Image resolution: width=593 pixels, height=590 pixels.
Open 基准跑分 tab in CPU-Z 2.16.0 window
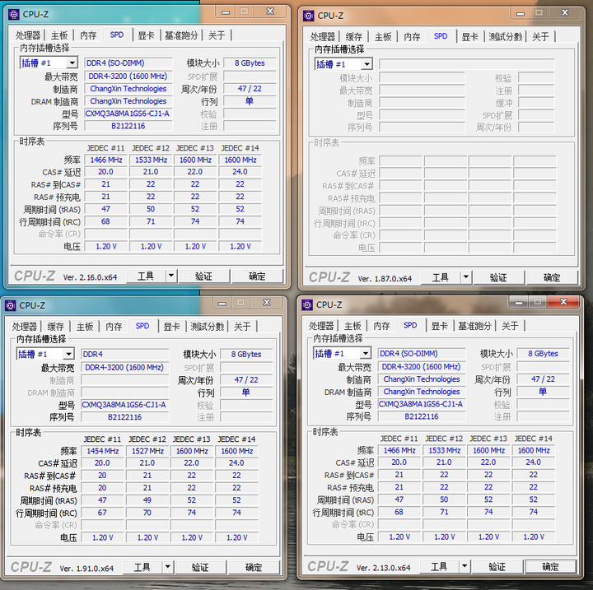pos(181,35)
